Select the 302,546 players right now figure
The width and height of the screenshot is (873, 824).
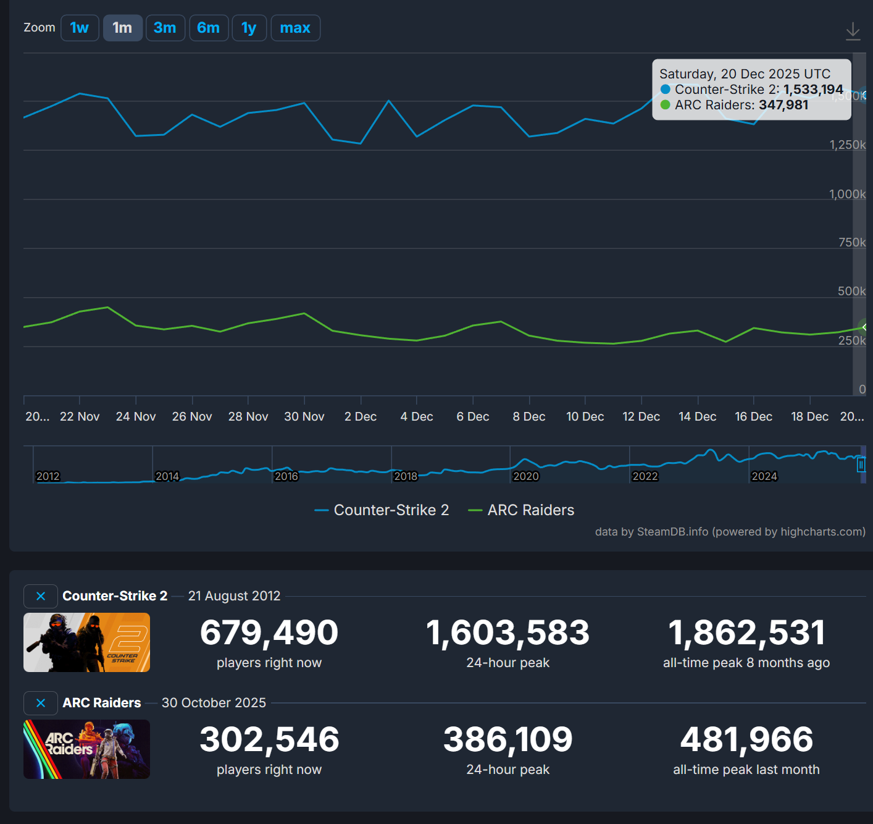coord(269,740)
